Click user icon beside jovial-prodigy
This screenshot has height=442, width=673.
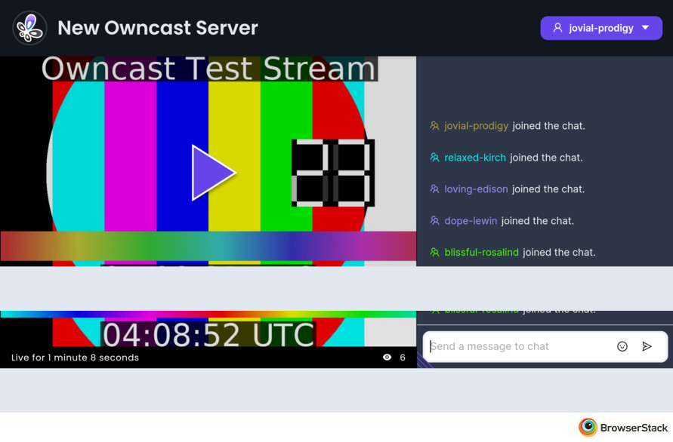(x=434, y=126)
